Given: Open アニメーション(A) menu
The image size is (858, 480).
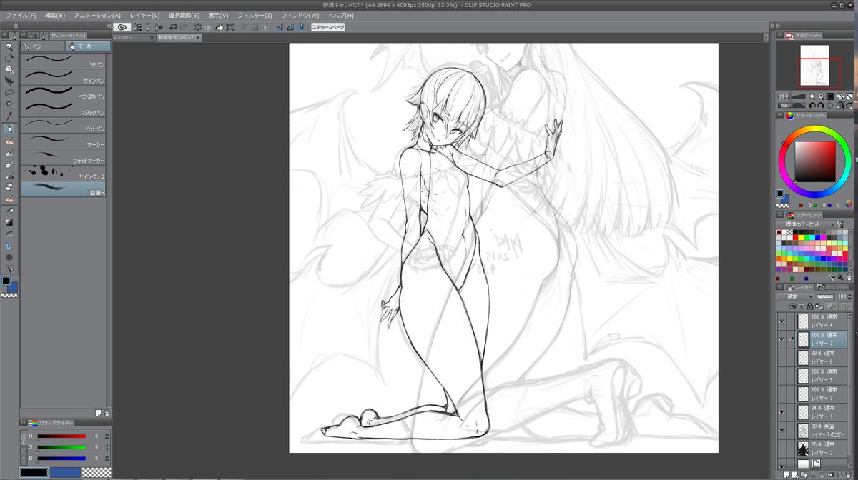Looking at the screenshot, I should [x=97, y=15].
